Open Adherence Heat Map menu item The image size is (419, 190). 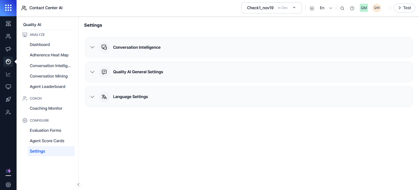coord(49,55)
